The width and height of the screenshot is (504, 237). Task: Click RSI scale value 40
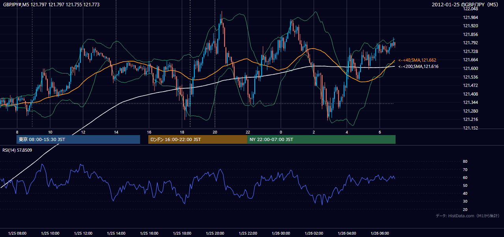465,193
